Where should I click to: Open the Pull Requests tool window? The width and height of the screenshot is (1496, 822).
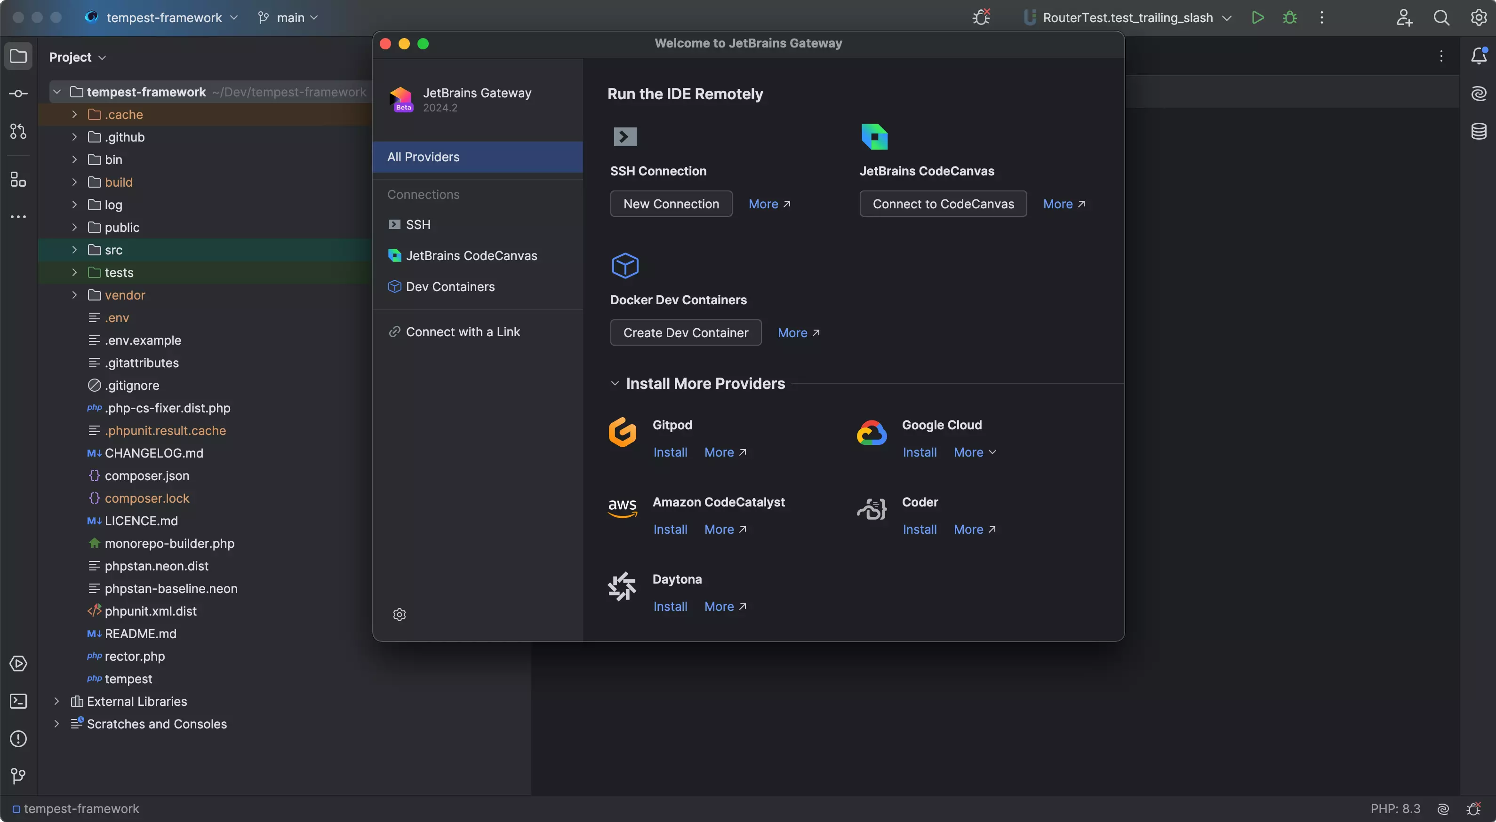pos(18,131)
